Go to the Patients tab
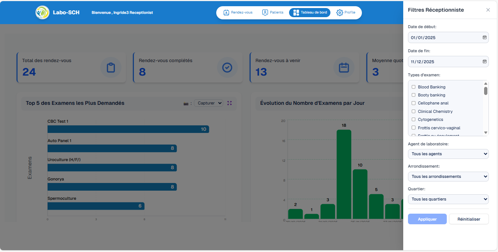 pos(273,12)
